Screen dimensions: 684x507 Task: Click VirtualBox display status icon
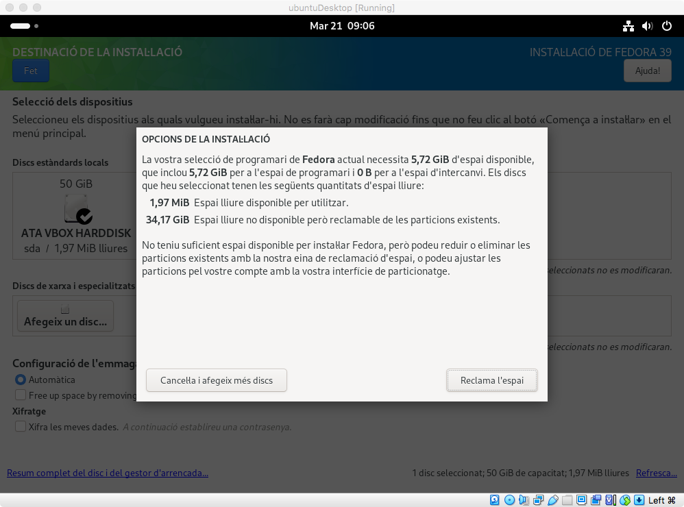(581, 500)
